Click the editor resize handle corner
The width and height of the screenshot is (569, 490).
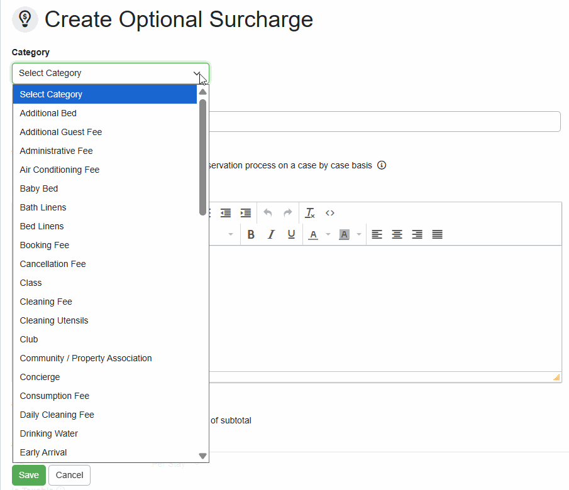point(556,377)
